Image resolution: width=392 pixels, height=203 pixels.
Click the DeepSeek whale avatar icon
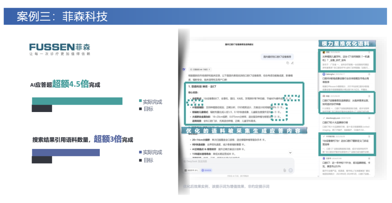pyautogui.click(x=184, y=69)
